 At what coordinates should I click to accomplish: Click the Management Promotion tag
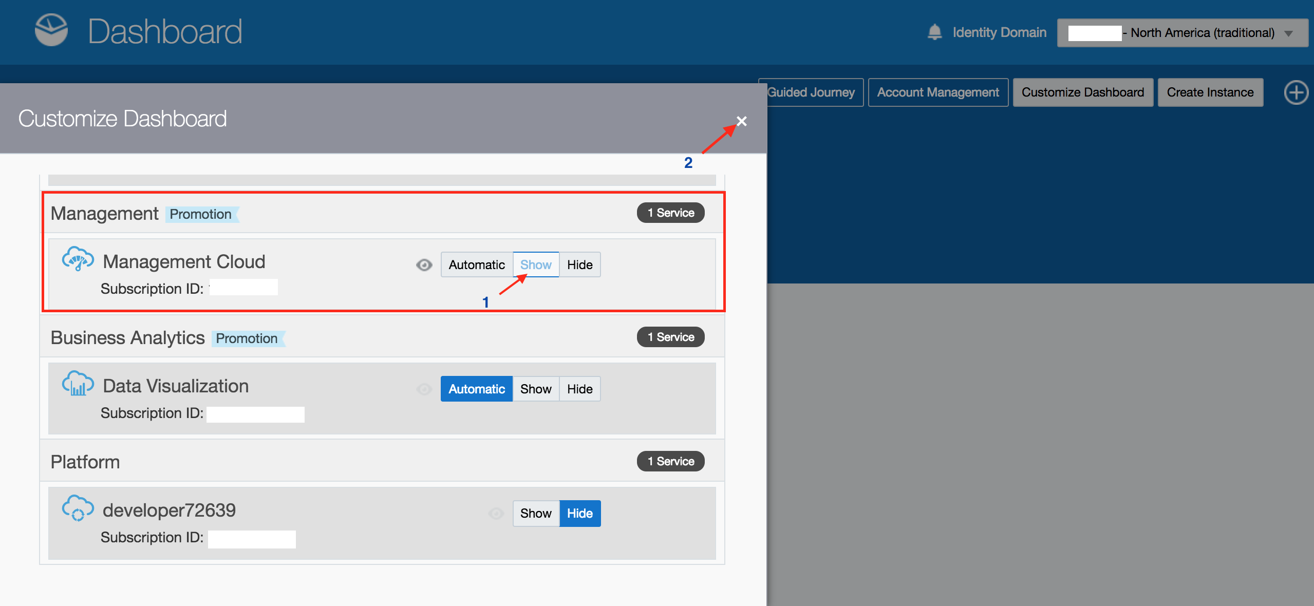pos(201,214)
